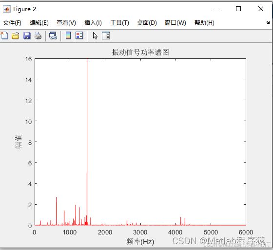Click the y-axis label 幅值
The width and height of the screenshot is (273, 250).
coord(19,142)
